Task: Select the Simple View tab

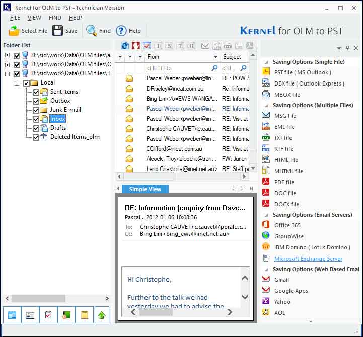Action: [x=145, y=189]
